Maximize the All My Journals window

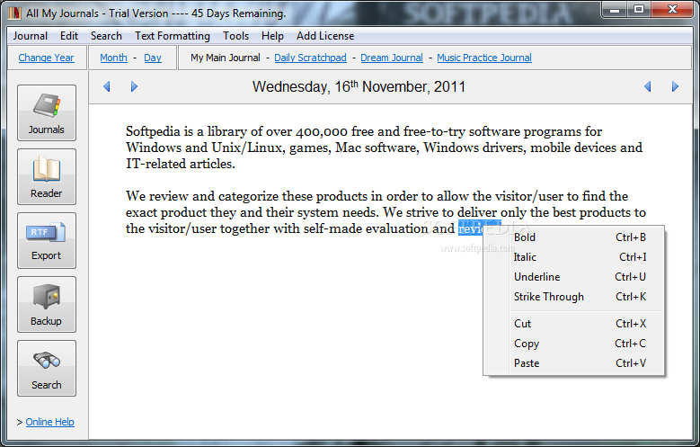pos(639,9)
